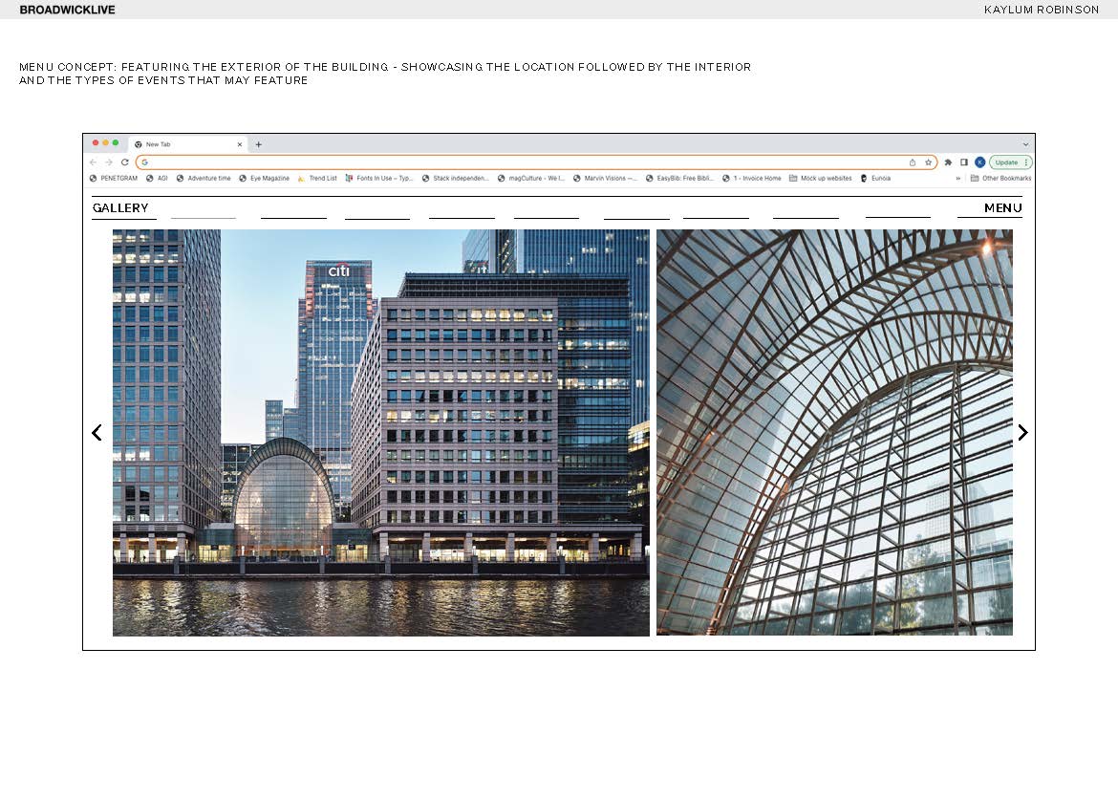Open the Eye Magazine bookmark
The height and width of the screenshot is (799, 1118).
[x=264, y=179]
